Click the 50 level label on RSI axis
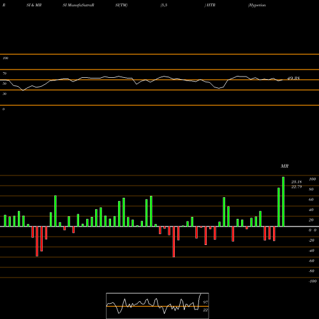Screen dimensions: 319x319 pos(4,84)
